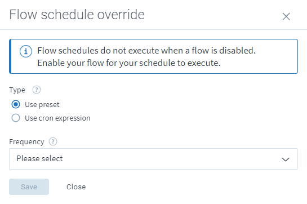Click the 'Use cron expression' label text
Image resolution: width=307 pixels, height=204 pixels.
[x=57, y=118]
